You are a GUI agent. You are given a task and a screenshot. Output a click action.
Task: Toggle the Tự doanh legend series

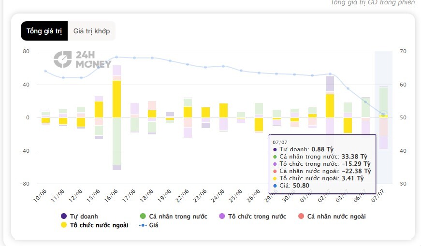[x=79, y=217]
